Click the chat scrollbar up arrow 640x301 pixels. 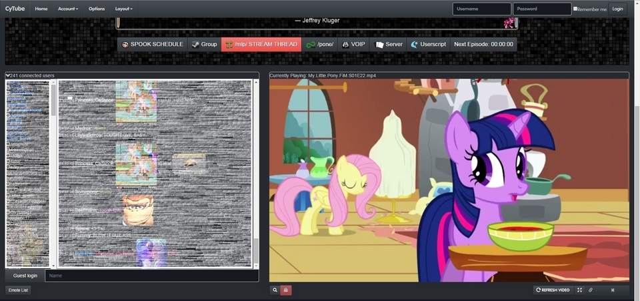click(256, 82)
